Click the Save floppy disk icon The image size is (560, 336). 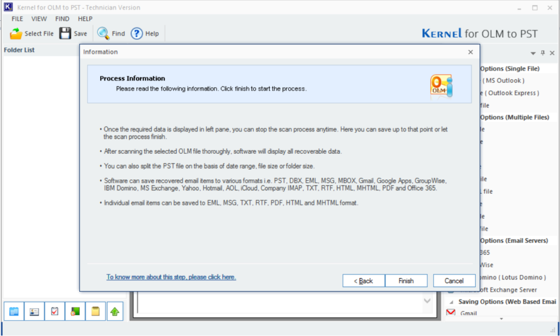click(x=66, y=34)
